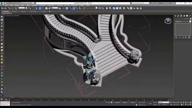Toggle the Window/Crossing selection mode
This screenshot has width=192, height=108.
(36, 8)
